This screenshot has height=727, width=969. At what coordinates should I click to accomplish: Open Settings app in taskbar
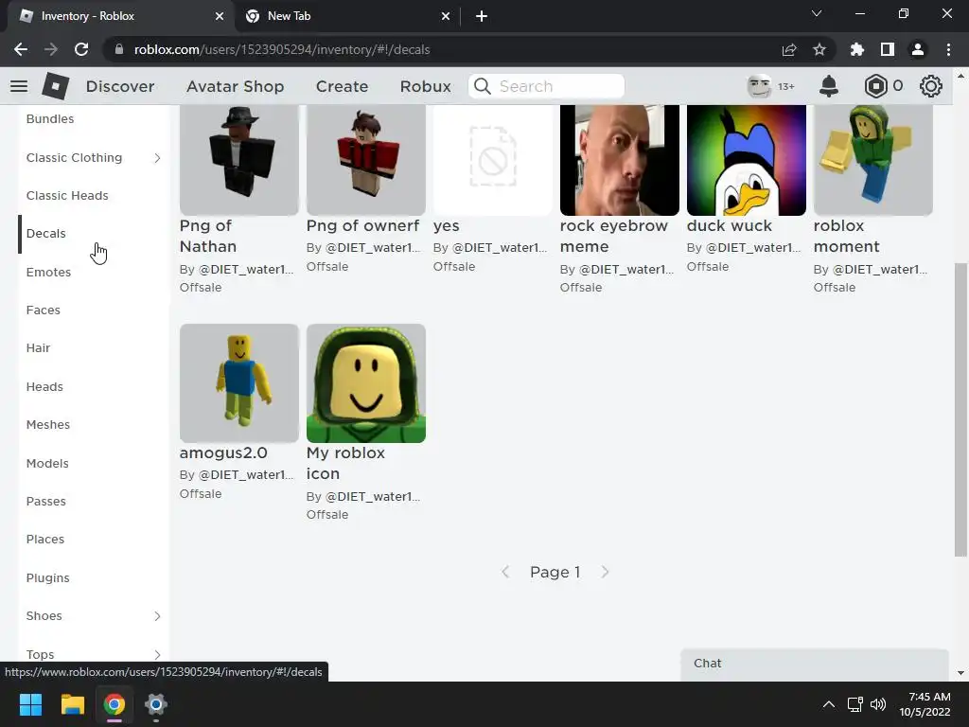tap(156, 704)
